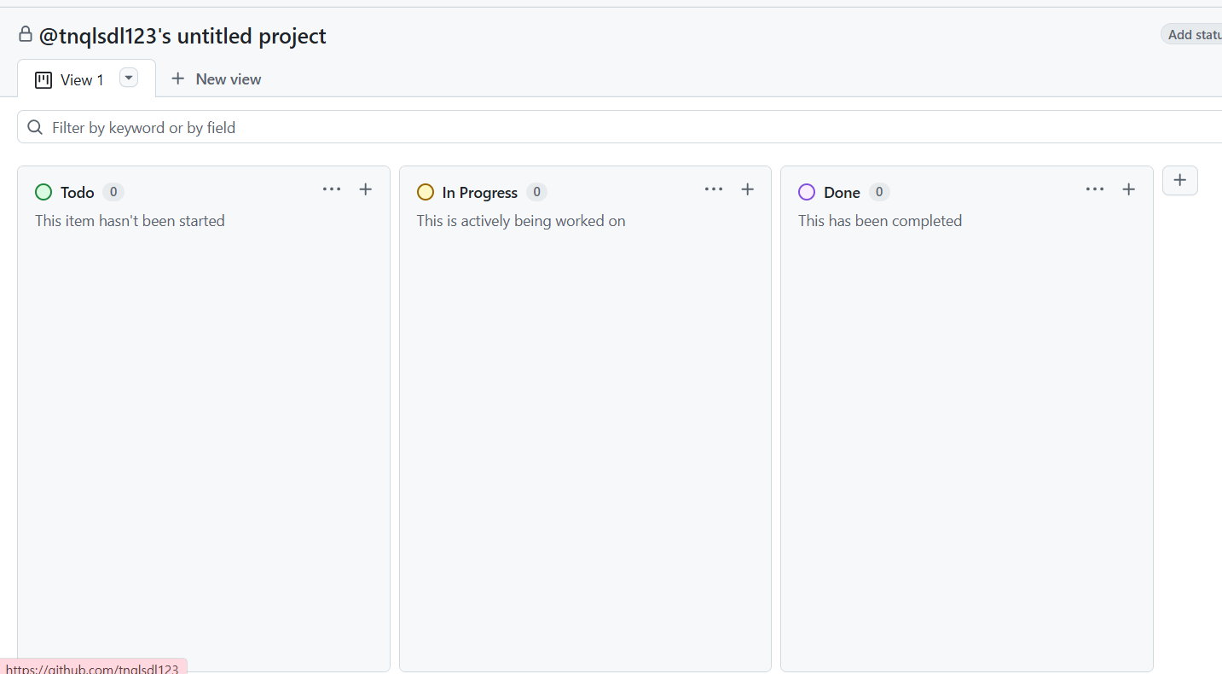The image size is (1222, 674).
Task: Click the search magnifier icon in filter bar
Action: (35, 127)
